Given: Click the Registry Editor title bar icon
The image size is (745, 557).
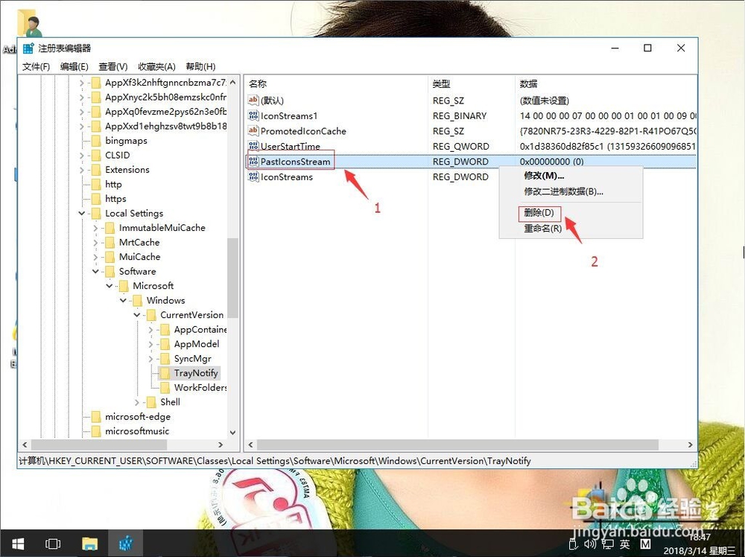Looking at the screenshot, I should (x=28, y=48).
